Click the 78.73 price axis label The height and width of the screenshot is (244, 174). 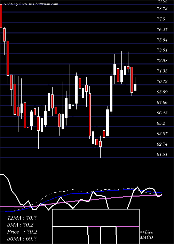point(162,9)
